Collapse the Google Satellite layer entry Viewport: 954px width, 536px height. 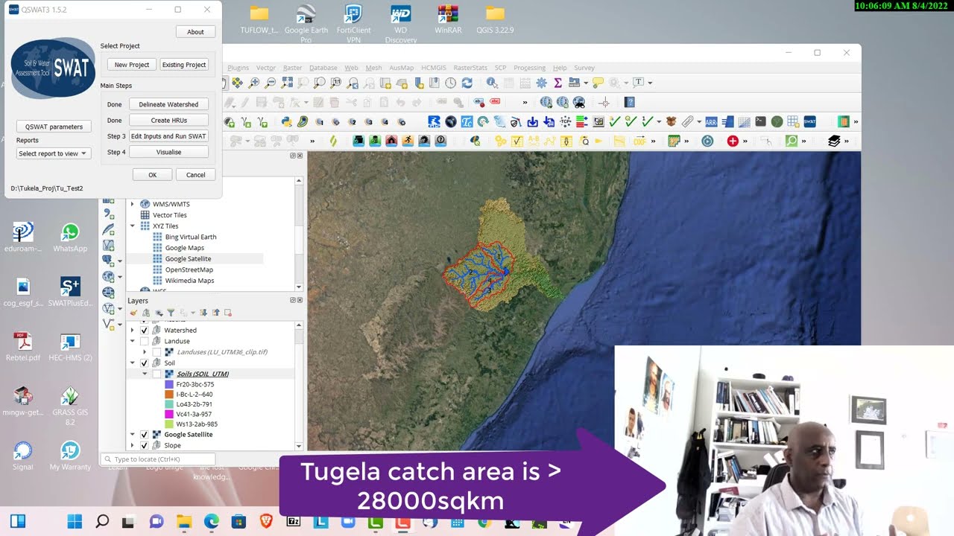pyautogui.click(x=133, y=434)
